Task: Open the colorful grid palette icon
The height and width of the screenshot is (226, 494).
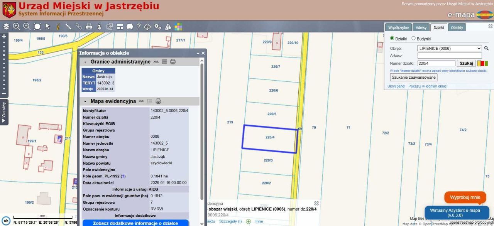Action: (178, 27)
